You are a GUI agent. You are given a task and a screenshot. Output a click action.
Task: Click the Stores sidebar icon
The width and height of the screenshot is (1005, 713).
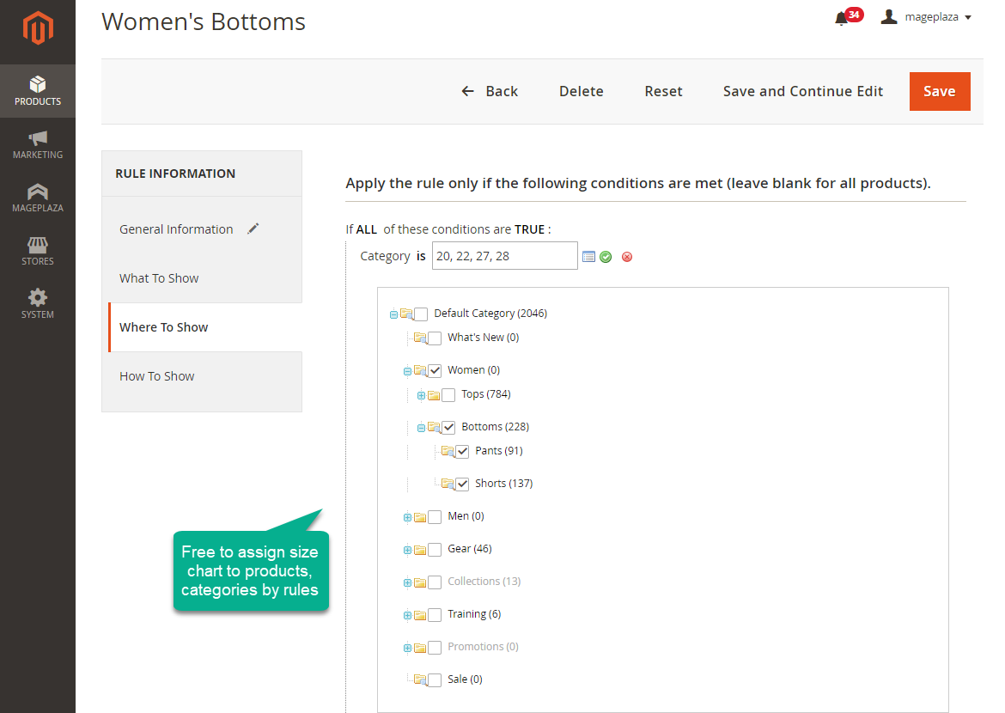pyautogui.click(x=38, y=251)
